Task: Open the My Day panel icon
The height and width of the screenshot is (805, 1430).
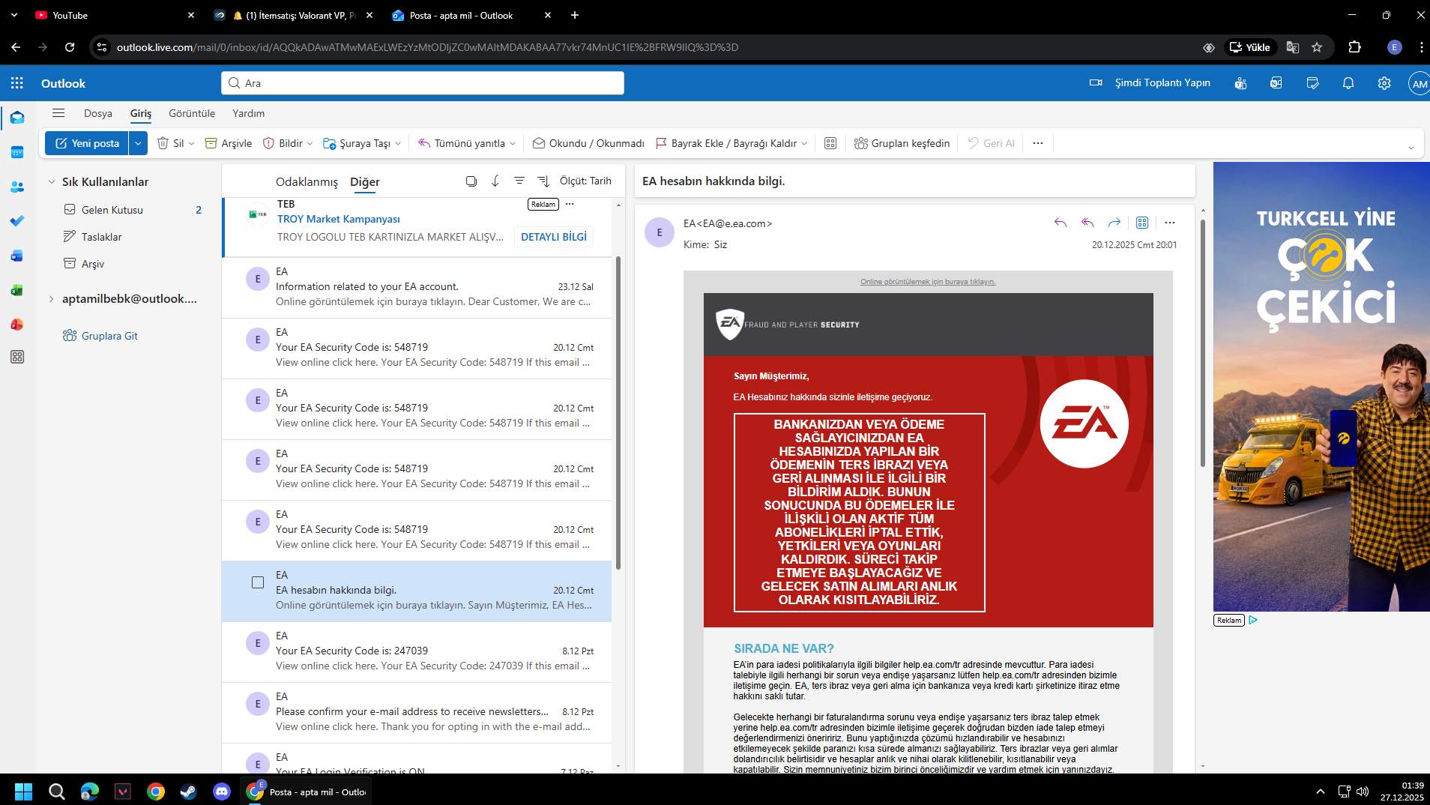Action: [x=1312, y=83]
